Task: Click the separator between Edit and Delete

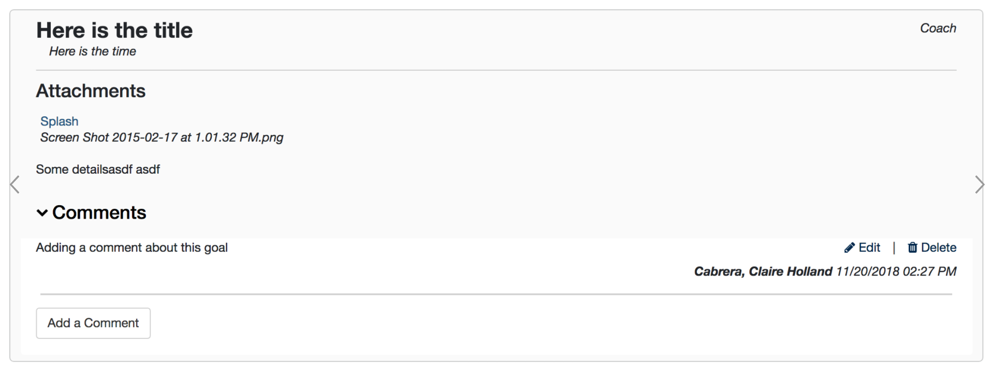Action: [894, 248]
